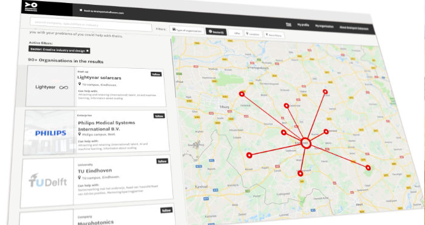This screenshot has height=225, width=425.
Task: Open the Lightyear solarcars title
Action: click(x=99, y=78)
